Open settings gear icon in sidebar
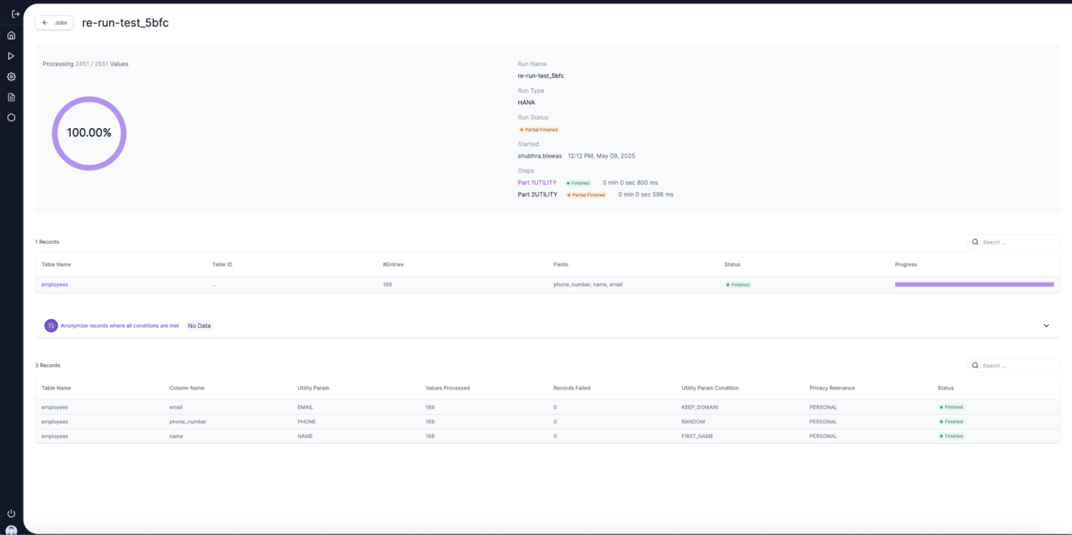 coord(11,77)
